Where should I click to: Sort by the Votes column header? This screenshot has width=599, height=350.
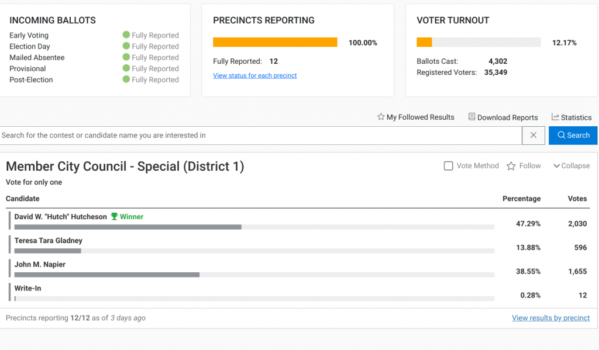click(x=577, y=199)
